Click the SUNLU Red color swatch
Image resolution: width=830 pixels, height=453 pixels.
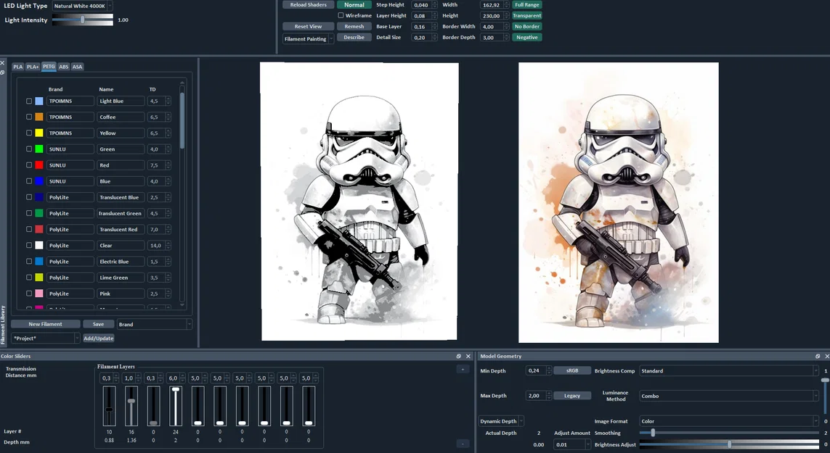click(39, 165)
